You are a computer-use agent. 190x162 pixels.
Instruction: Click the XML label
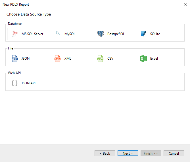(x=68, y=59)
